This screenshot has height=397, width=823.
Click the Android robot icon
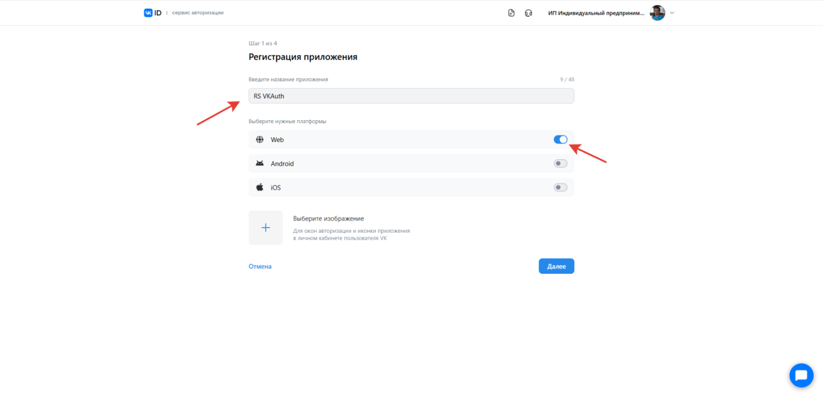tap(260, 163)
